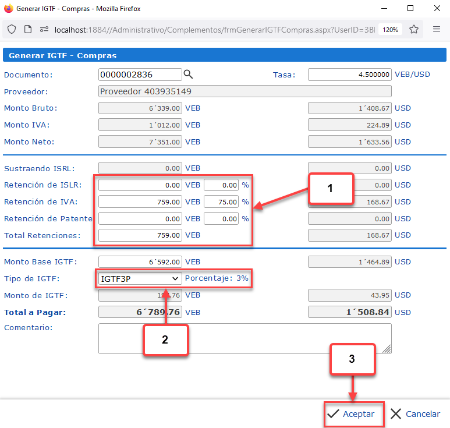Open the Tipo de IGTF dropdown
This screenshot has width=450, height=428.
[x=140, y=278]
